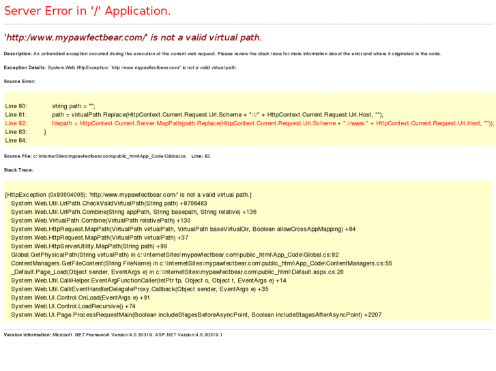Select the 'Global.GetPhysicalPath' Global.cs:82 line

(175, 255)
